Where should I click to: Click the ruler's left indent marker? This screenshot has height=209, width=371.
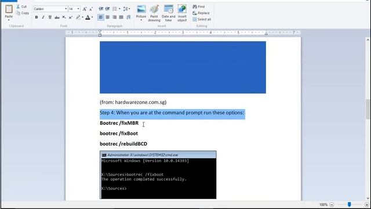(100, 33)
